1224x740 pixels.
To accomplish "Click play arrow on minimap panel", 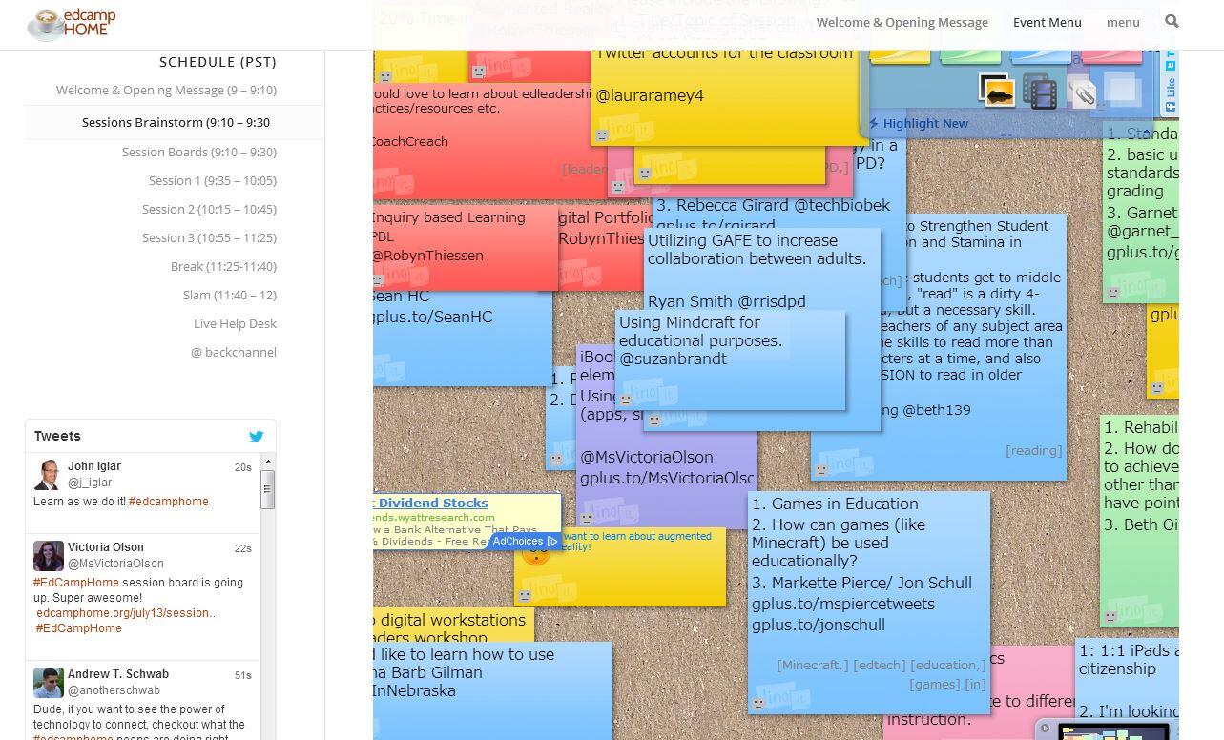I will (x=1045, y=729).
